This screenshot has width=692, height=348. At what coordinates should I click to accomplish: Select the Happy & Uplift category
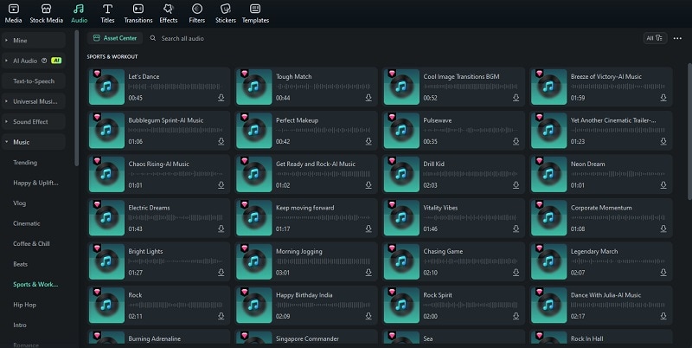[x=35, y=183]
